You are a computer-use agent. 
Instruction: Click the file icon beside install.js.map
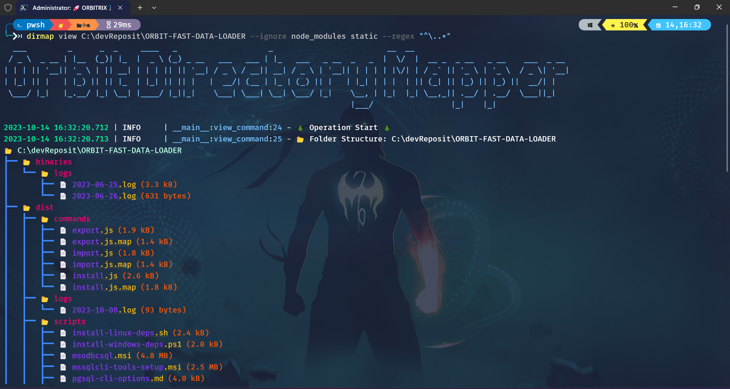(x=63, y=287)
